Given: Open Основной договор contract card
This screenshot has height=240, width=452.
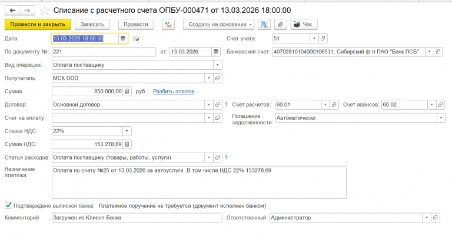Looking at the screenshot, I should coord(218,104).
